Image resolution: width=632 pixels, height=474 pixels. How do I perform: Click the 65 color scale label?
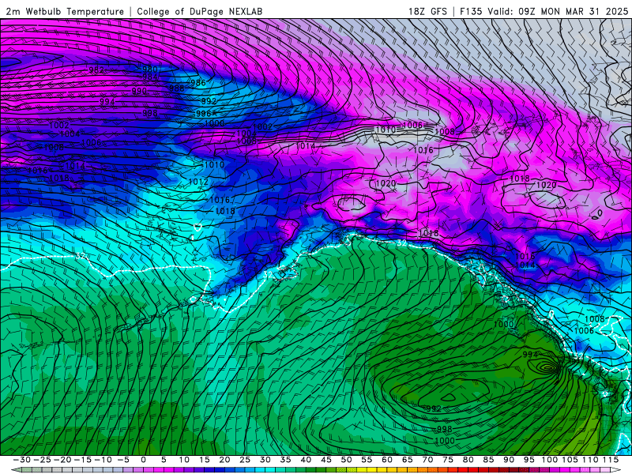pos(407,460)
